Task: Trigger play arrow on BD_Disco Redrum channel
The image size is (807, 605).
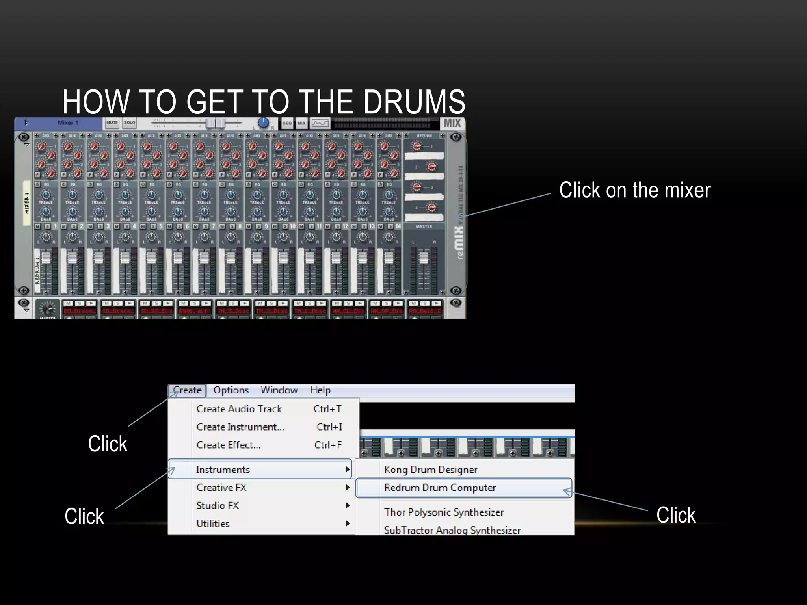Action: pos(91,303)
